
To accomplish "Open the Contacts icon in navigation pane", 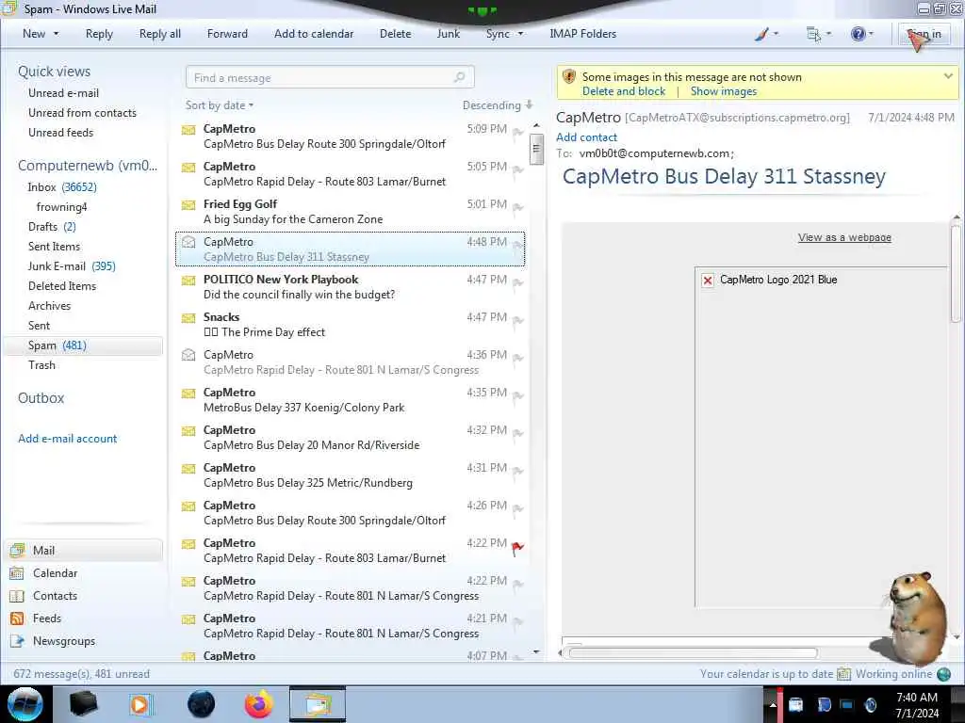I will pyautogui.click(x=17, y=596).
